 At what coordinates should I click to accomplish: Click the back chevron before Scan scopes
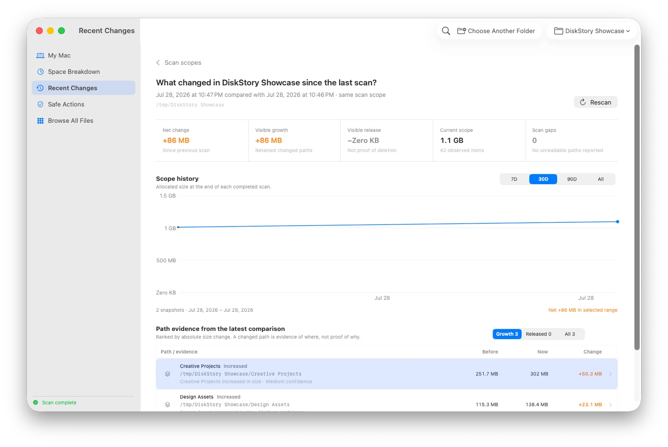click(158, 63)
